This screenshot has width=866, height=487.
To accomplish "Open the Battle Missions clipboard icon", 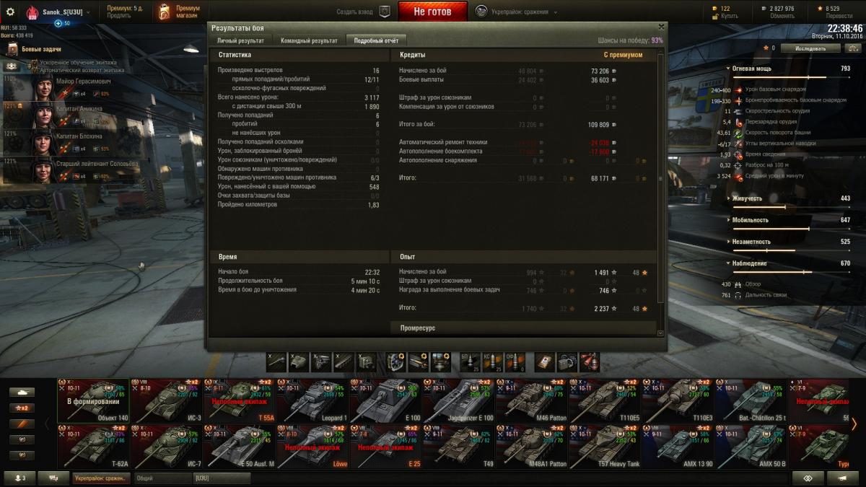I will tap(12, 49).
